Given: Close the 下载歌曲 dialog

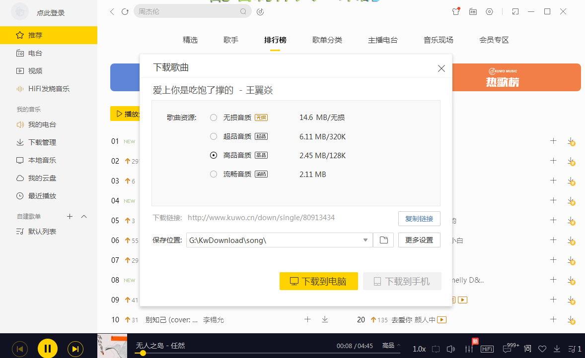Looking at the screenshot, I should click(x=441, y=68).
